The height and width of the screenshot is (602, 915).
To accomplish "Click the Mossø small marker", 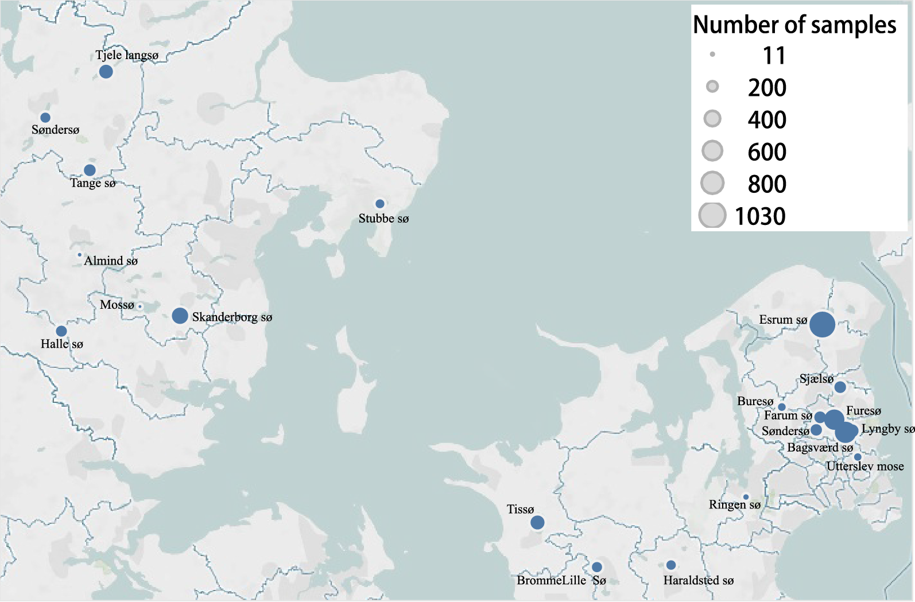I will [x=139, y=306].
